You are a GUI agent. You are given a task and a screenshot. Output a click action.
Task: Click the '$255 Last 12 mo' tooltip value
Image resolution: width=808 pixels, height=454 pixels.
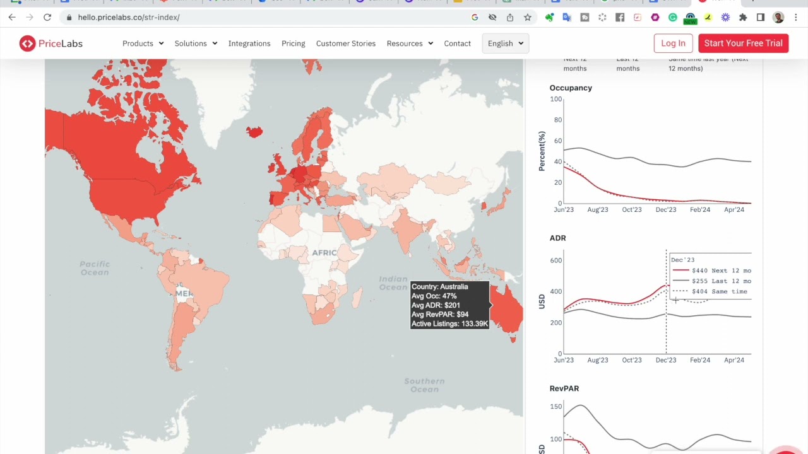coord(721,281)
